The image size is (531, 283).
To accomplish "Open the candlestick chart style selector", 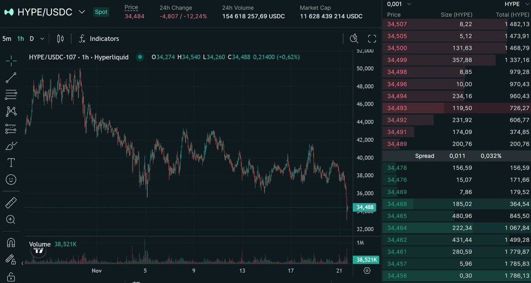I will (x=60, y=39).
